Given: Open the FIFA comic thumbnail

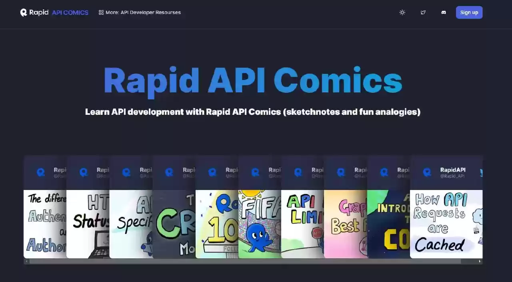Looking at the screenshot, I should coord(259,223).
